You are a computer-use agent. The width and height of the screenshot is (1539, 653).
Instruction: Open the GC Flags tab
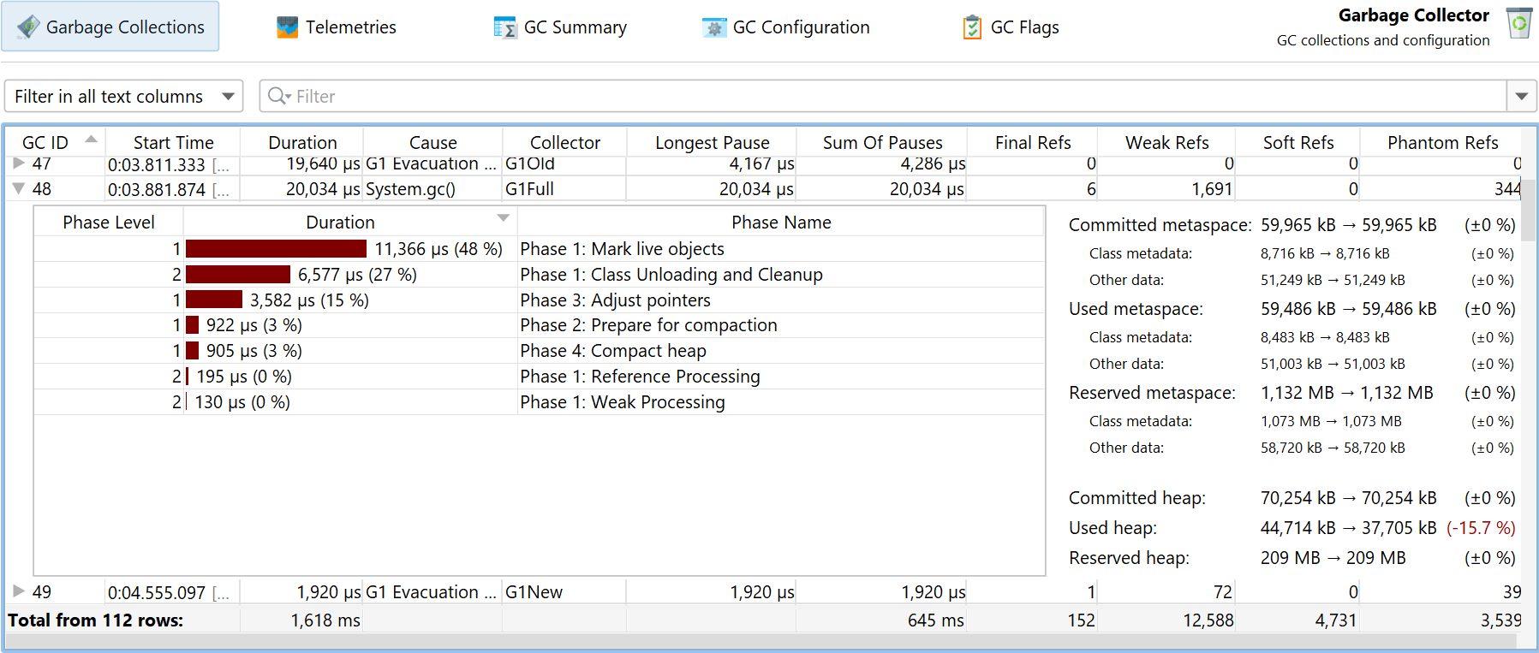1011,27
